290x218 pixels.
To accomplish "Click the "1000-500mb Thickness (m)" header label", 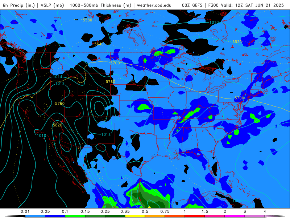I will (x=100, y=5).
